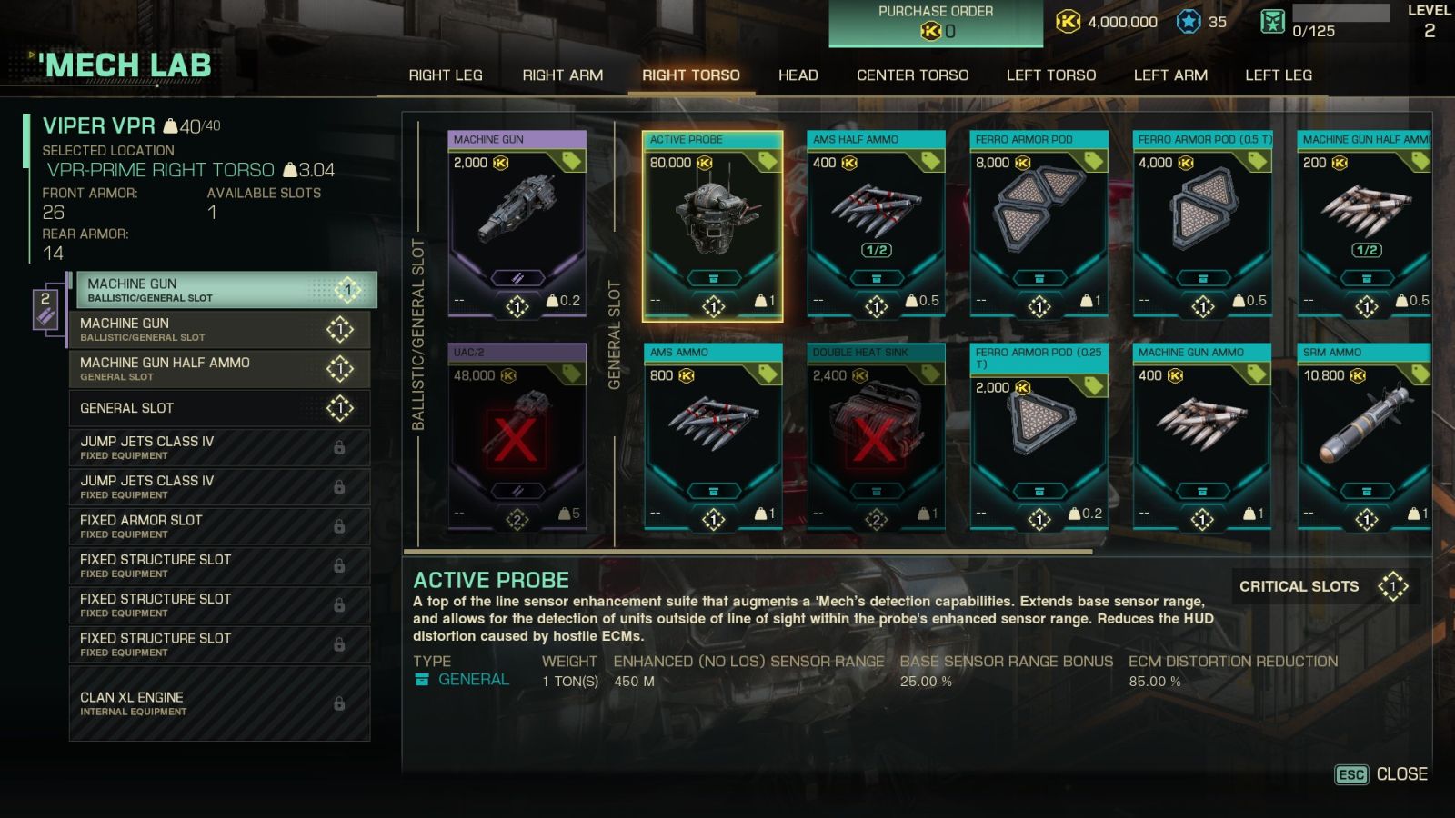Click the lock icon on Clan XL Engine
This screenshot has width=1455, height=818.
click(x=339, y=703)
